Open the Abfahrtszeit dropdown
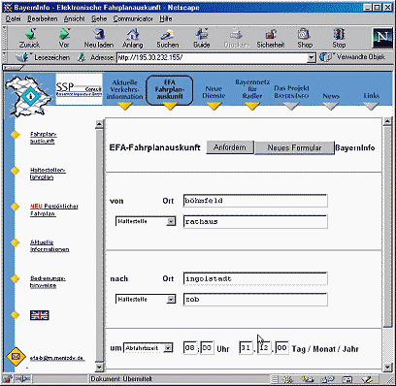The height and width of the screenshot is (386, 396). [x=168, y=348]
